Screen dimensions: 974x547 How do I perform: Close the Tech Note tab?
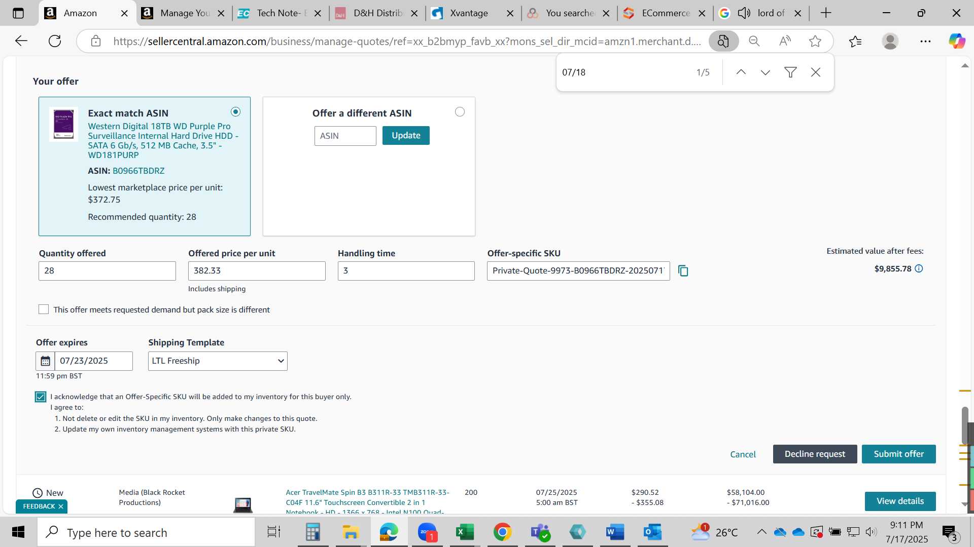(318, 13)
